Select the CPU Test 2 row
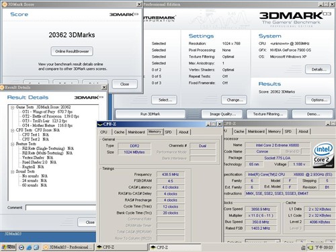336x252 pixels. click(x=36, y=139)
